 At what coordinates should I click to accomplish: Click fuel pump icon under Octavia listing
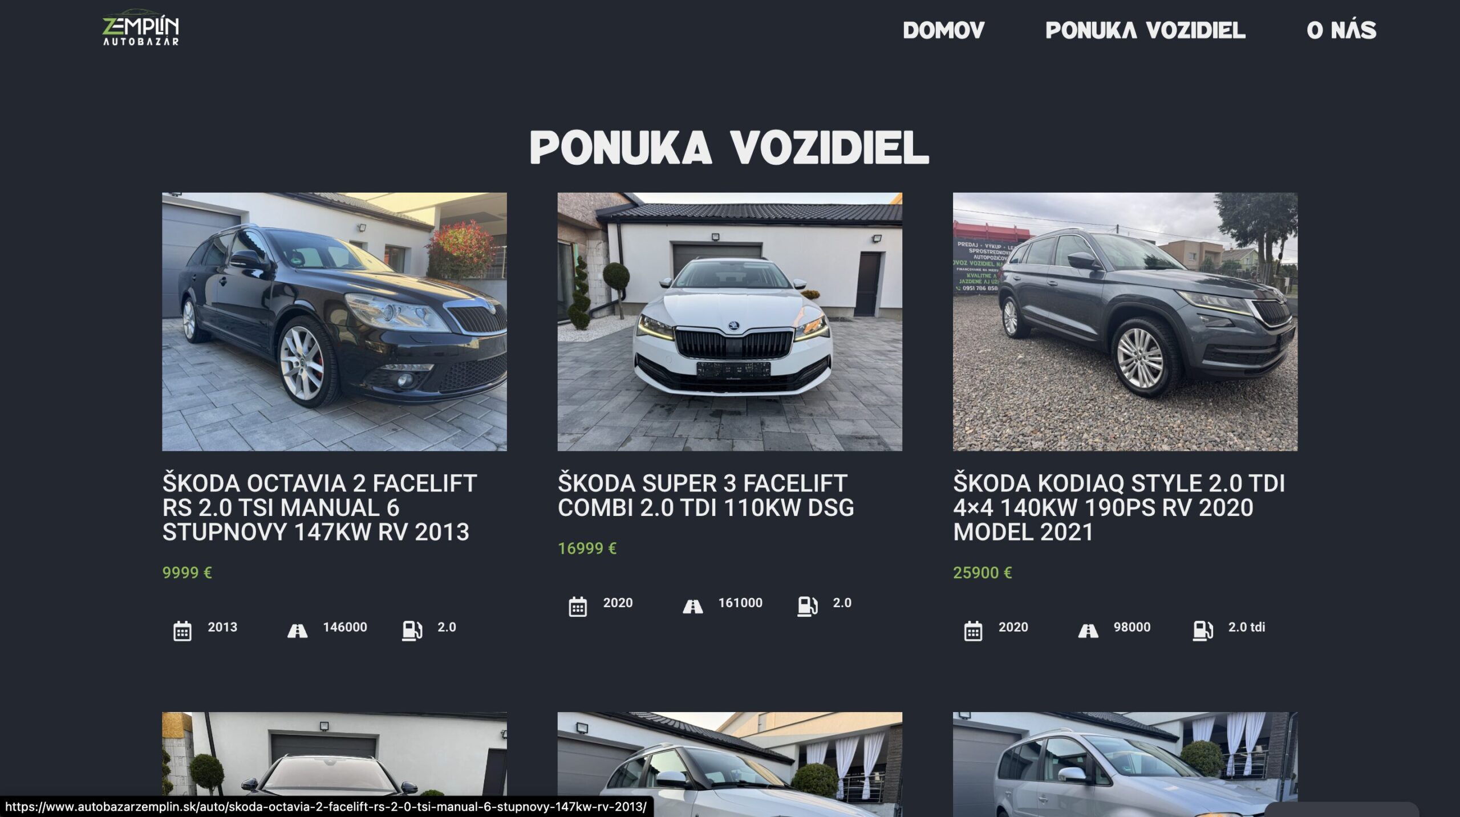(412, 631)
